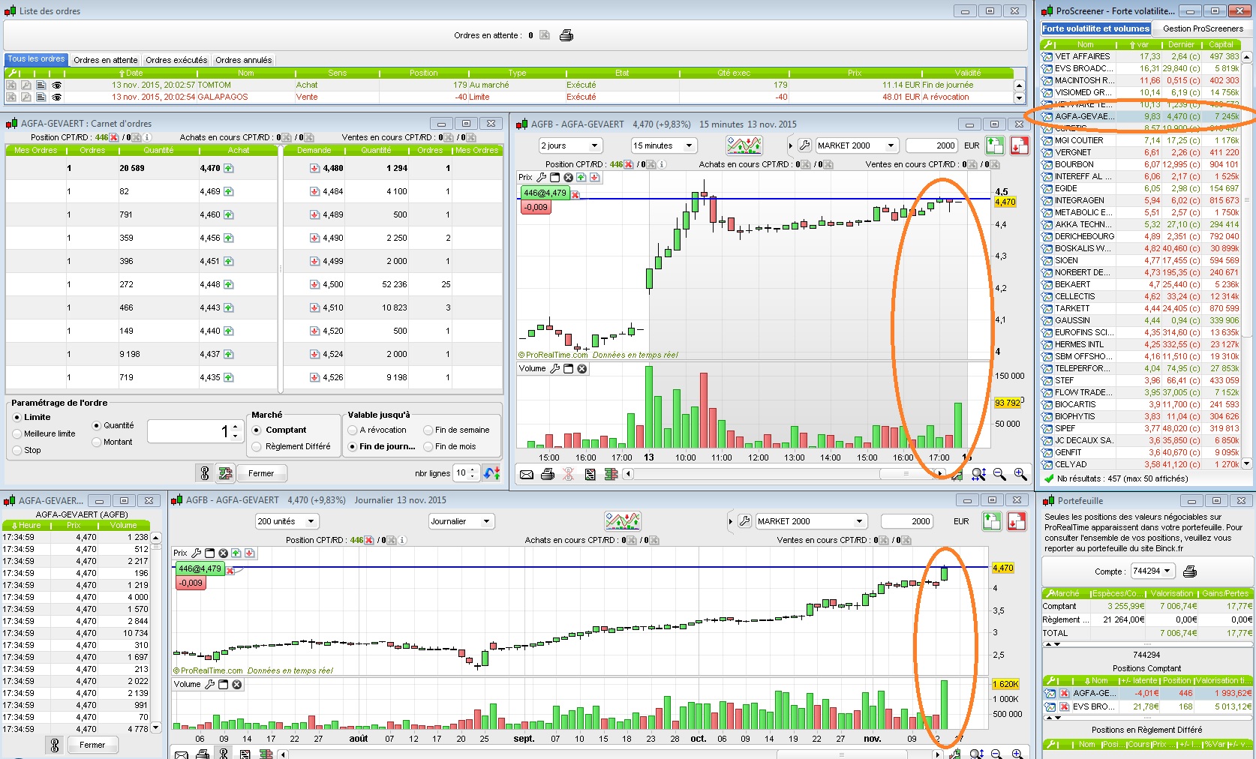Viewport: 1256px width, 759px height.
Task: Open the 2 jours period dropdown
Action: pyautogui.click(x=570, y=145)
